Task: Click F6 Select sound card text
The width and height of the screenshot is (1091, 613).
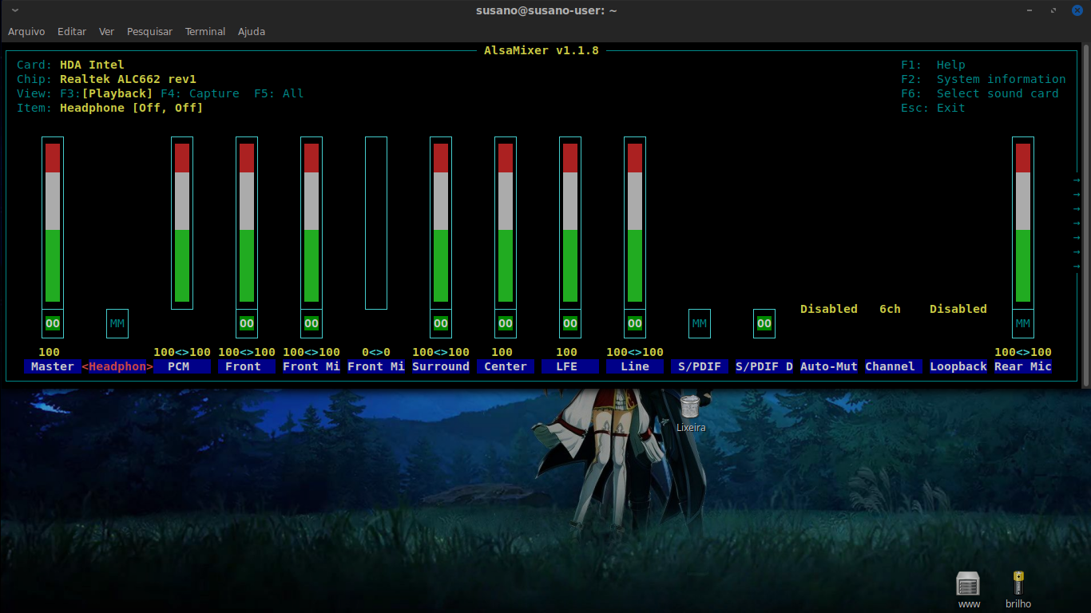Action: [x=980, y=93]
